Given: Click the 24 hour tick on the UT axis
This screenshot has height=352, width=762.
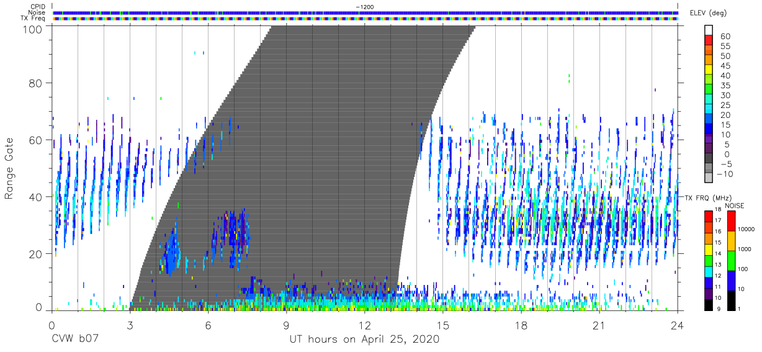Looking at the screenshot, I should coord(678,326).
